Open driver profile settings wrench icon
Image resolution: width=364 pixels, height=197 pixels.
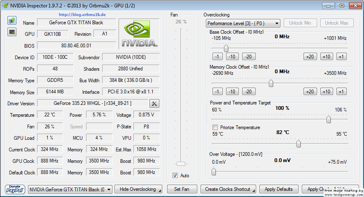pyautogui.click(x=154, y=104)
